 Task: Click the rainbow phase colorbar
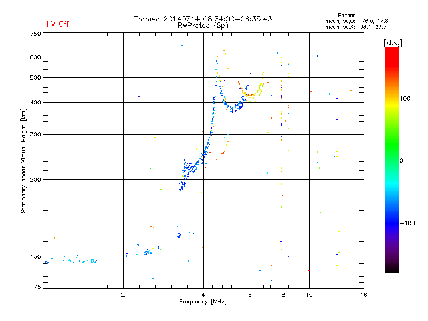(392, 159)
